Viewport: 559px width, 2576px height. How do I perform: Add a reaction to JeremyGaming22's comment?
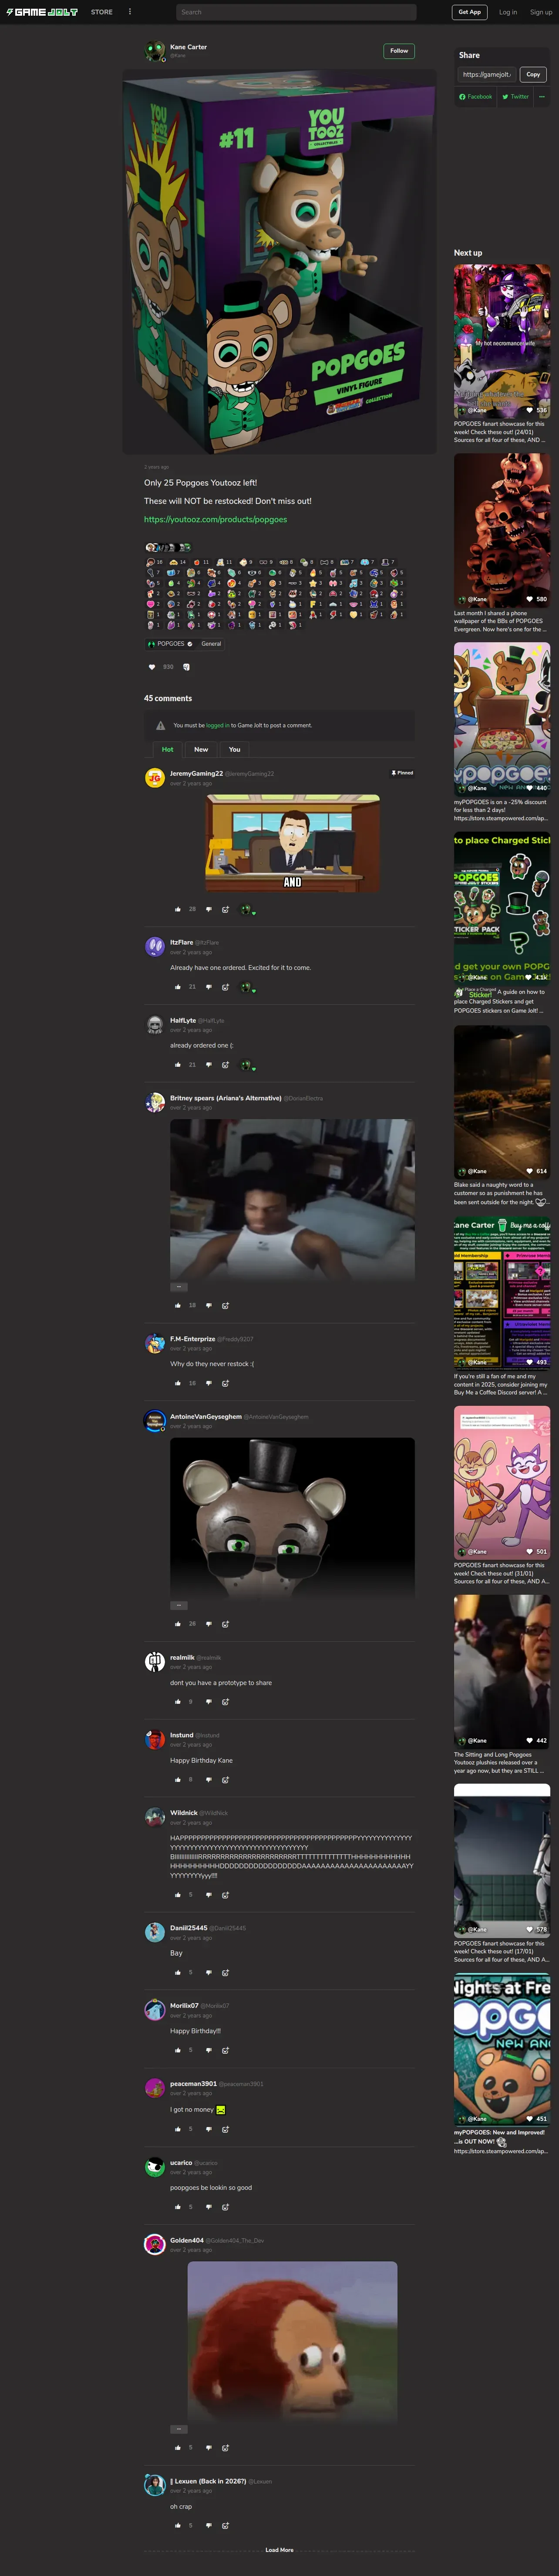[x=226, y=909]
